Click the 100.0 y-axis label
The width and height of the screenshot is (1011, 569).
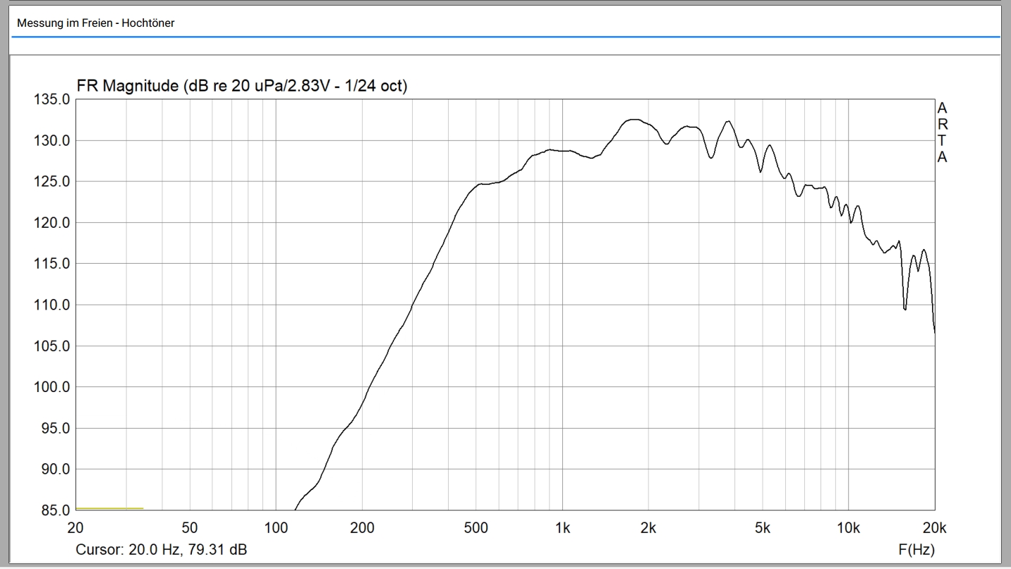(x=53, y=387)
